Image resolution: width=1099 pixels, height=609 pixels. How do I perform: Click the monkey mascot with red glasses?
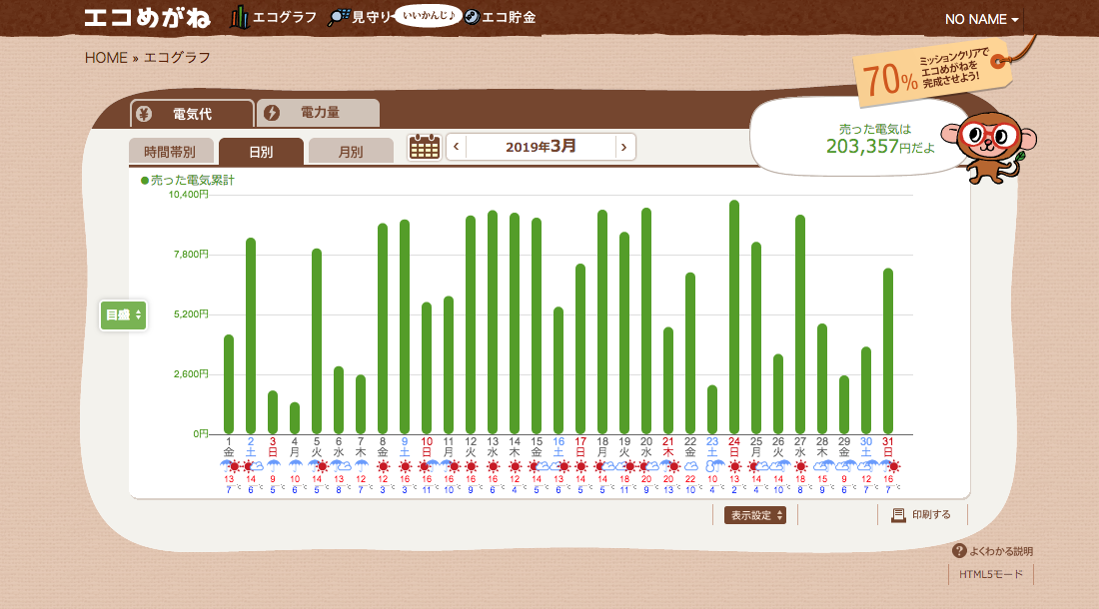click(987, 147)
